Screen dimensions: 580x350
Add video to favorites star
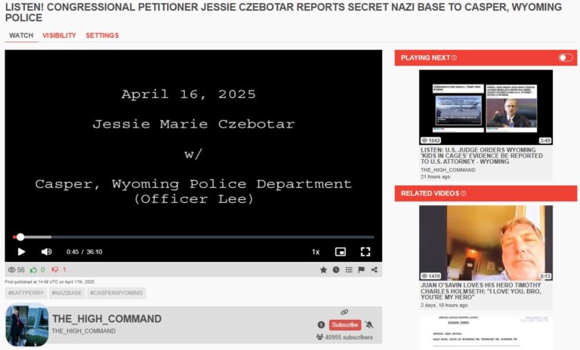323,270
